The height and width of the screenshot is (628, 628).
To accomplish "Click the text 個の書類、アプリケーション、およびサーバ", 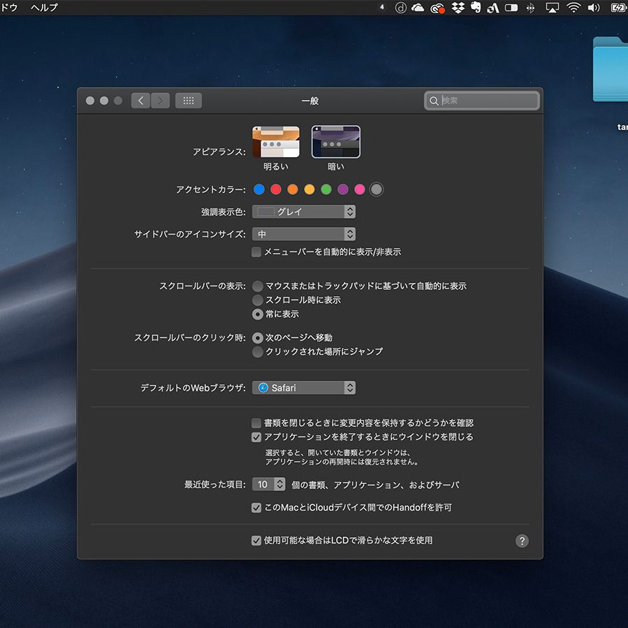I will click(x=375, y=485).
